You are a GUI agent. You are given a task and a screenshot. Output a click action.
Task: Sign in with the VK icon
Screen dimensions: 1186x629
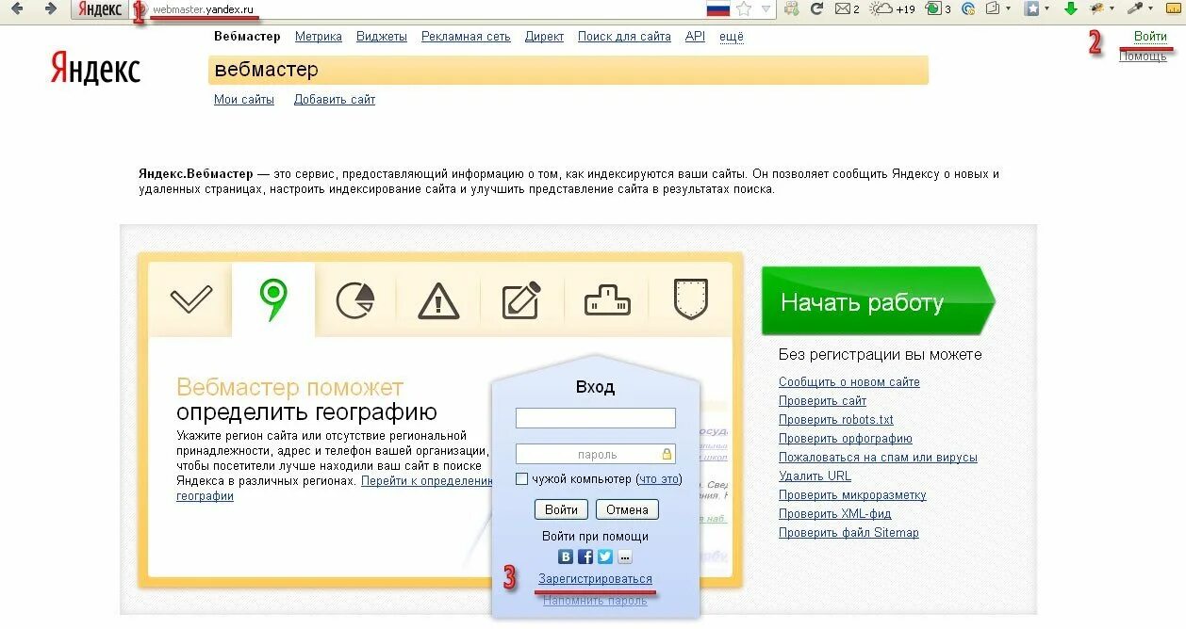[x=566, y=556]
